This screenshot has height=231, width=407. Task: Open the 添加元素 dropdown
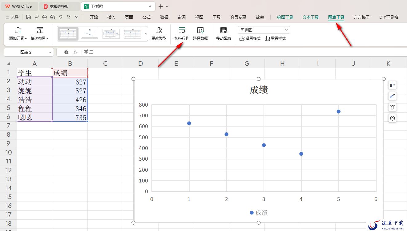point(18,34)
